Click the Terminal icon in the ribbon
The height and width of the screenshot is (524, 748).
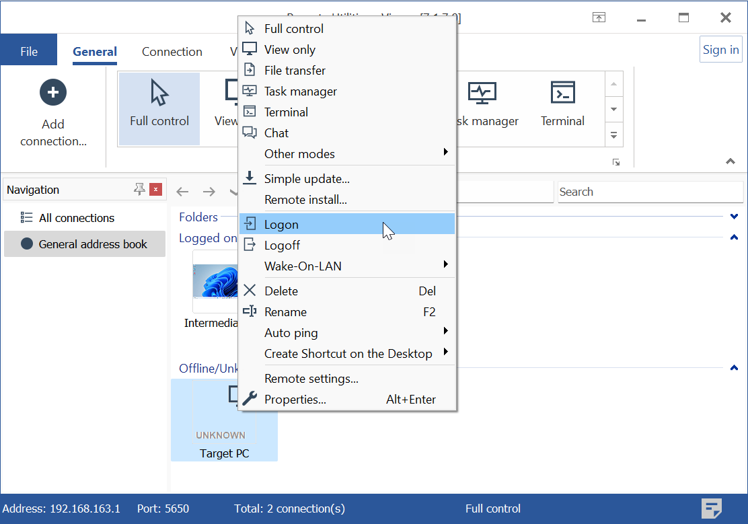click(x=562, y=93)
